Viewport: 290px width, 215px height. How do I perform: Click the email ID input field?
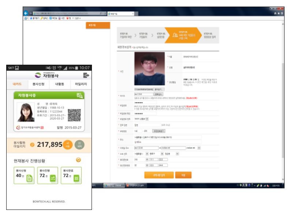146,148
